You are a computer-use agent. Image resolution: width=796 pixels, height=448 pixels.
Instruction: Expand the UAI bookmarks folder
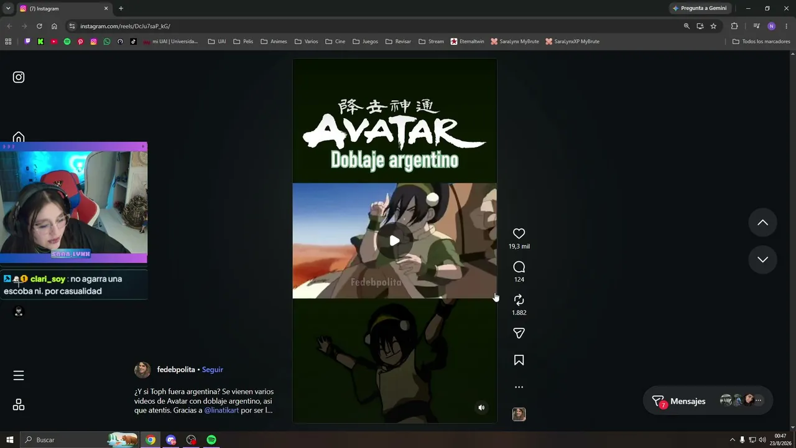217,42
